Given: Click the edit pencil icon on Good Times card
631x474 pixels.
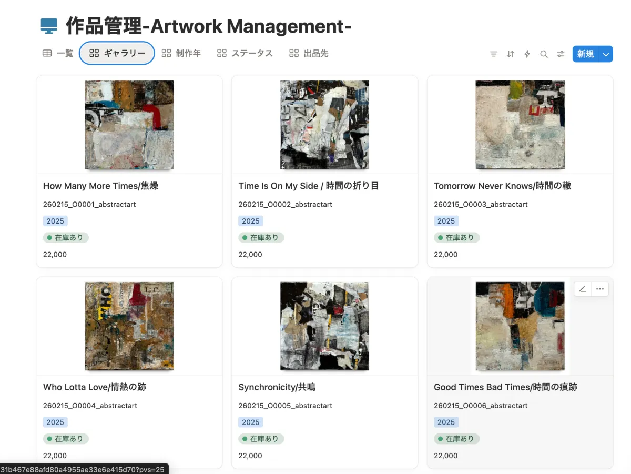Looking at the screenshot, I should (x=583, y=289).
